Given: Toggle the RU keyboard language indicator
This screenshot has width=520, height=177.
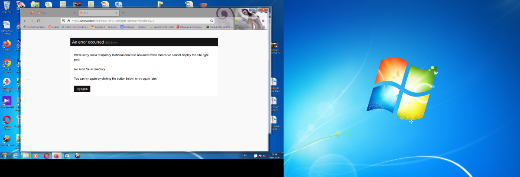Looking at the screenshot, I should tap(246, 155).
